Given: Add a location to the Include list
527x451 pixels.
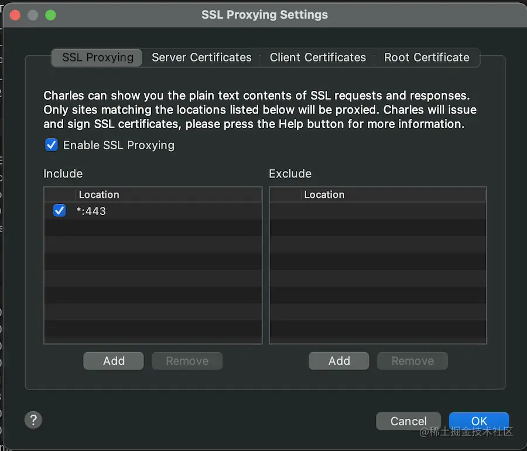Looking at the screenshot, I should (114, 361).
